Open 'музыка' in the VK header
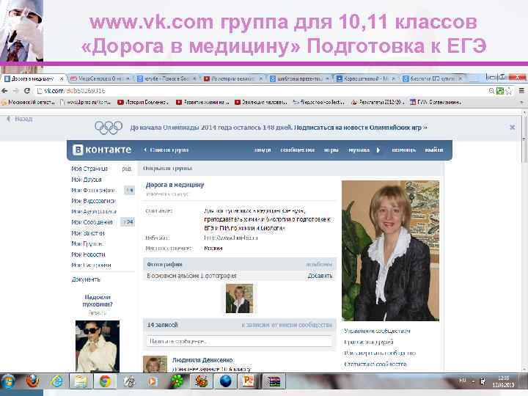The height and width of the screenshot is (396, 528). 359,150
